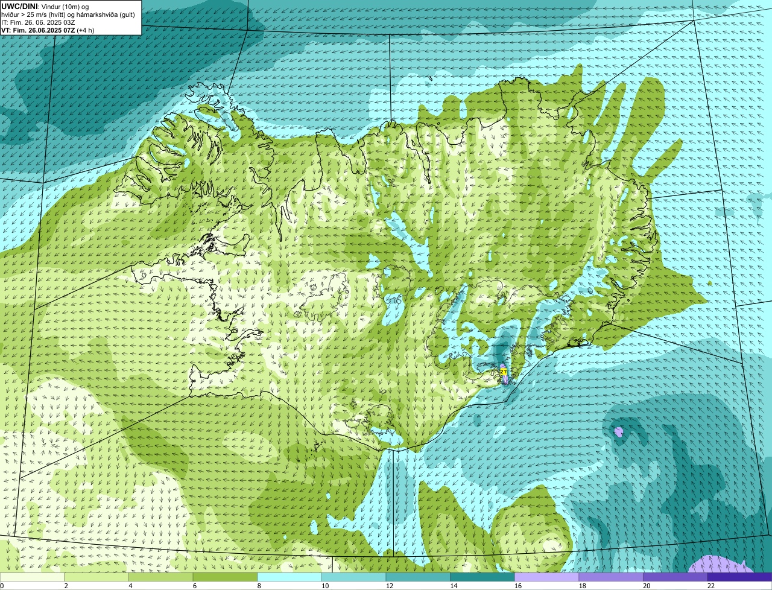This screenshot has height=590, width=772.
Task: Click the 18–20 m/s purple legend swatch
Action: pos(611,577)
